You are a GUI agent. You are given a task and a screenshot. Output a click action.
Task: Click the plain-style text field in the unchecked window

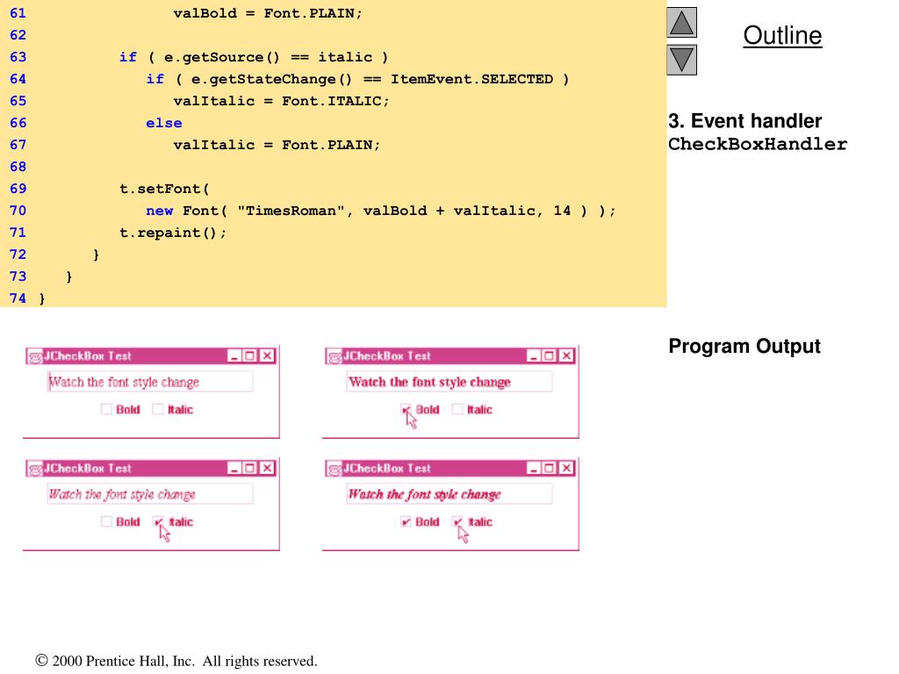tap(149, 382)
